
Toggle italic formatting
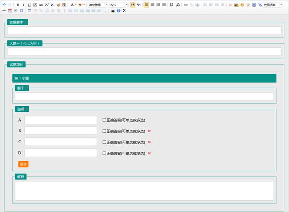(24, 5)
